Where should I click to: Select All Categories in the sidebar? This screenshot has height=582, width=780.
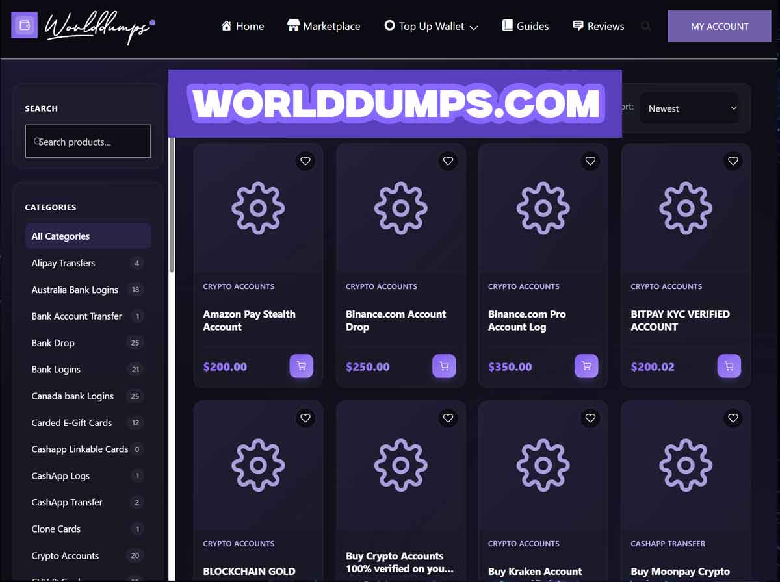tap(88, 236)
